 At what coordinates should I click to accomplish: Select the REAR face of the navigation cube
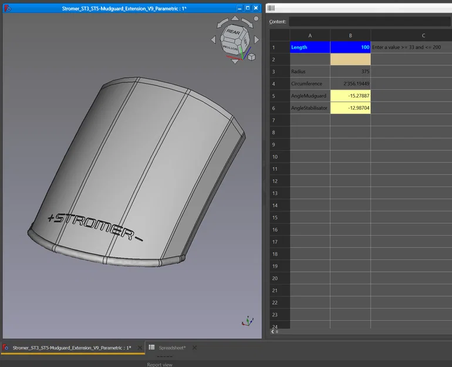coord(233,32)
